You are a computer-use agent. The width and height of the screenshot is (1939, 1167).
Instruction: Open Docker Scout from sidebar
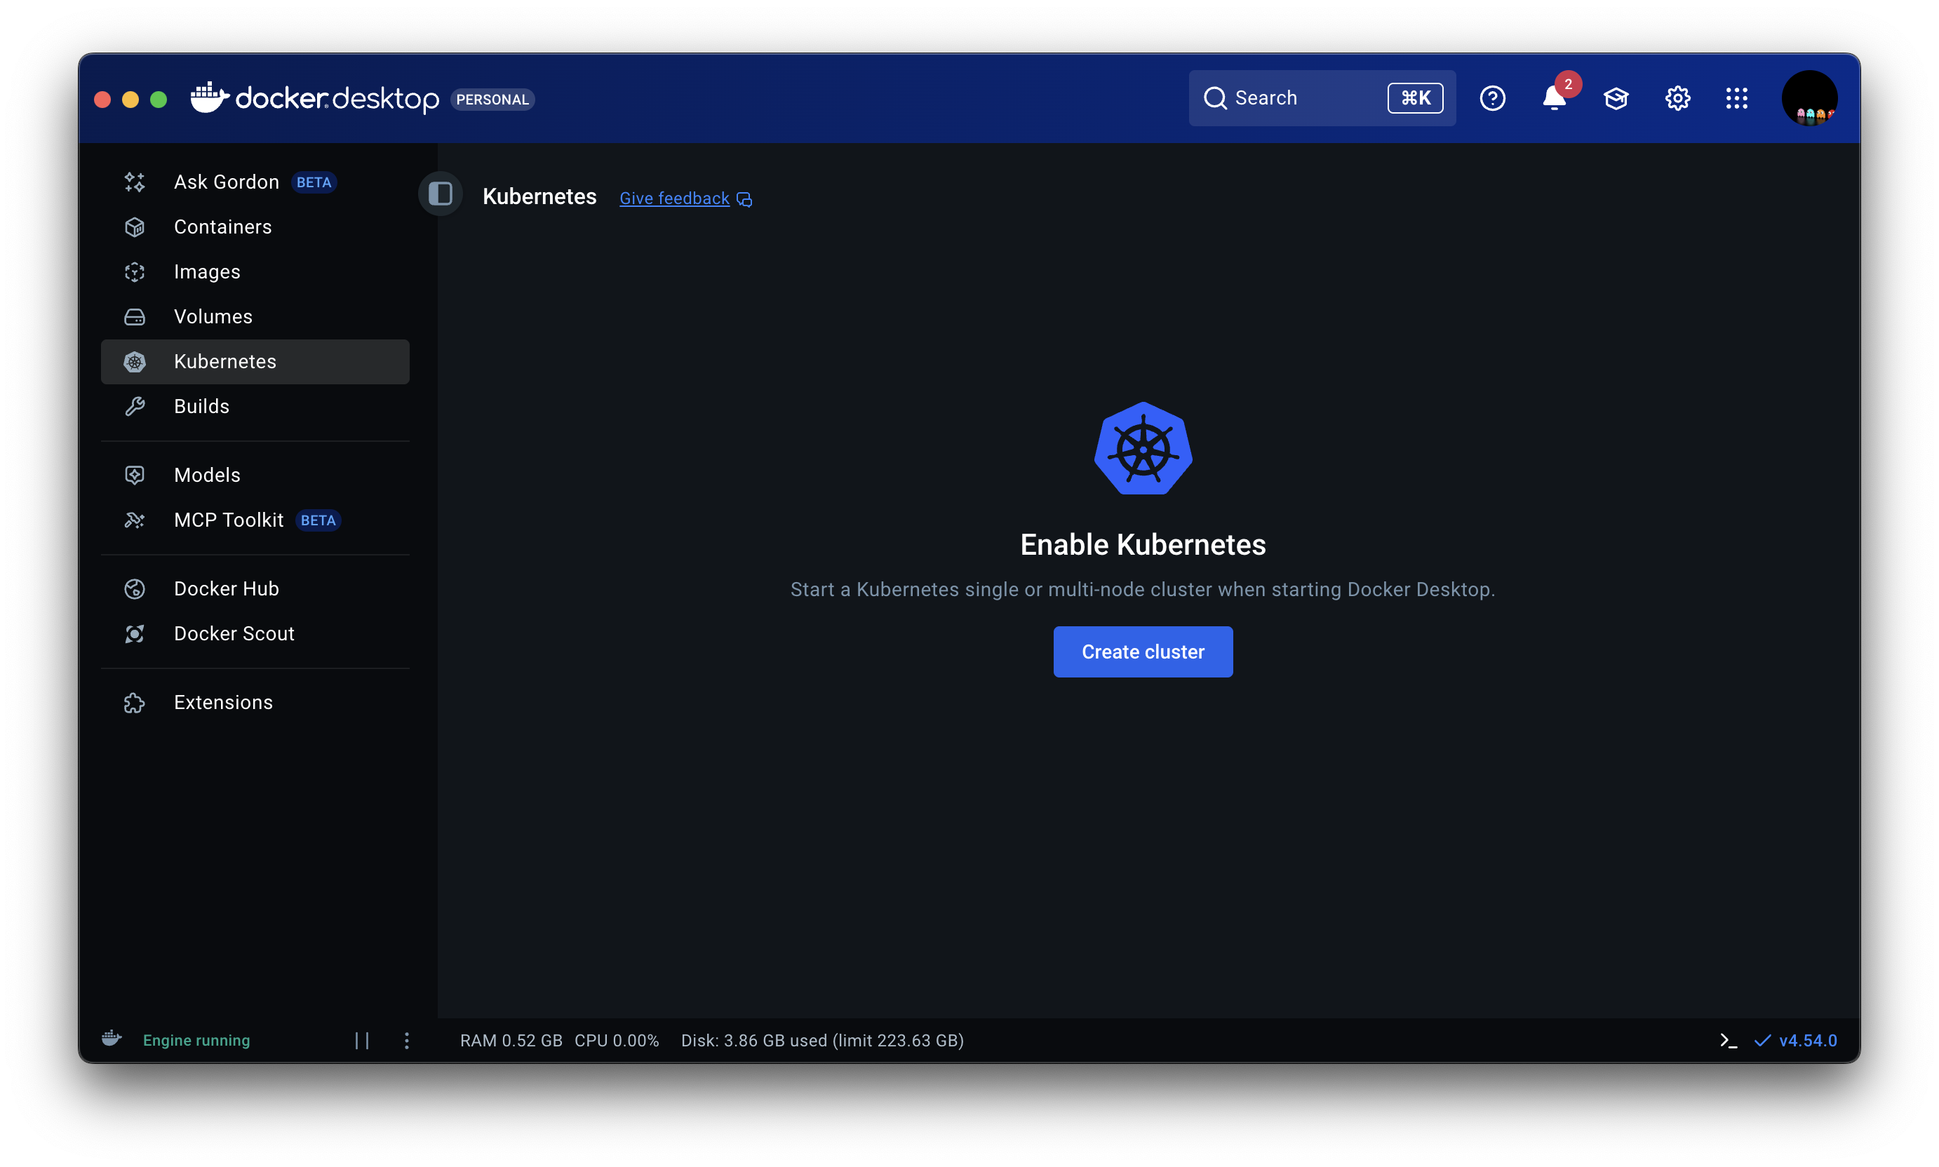(234, 634)
